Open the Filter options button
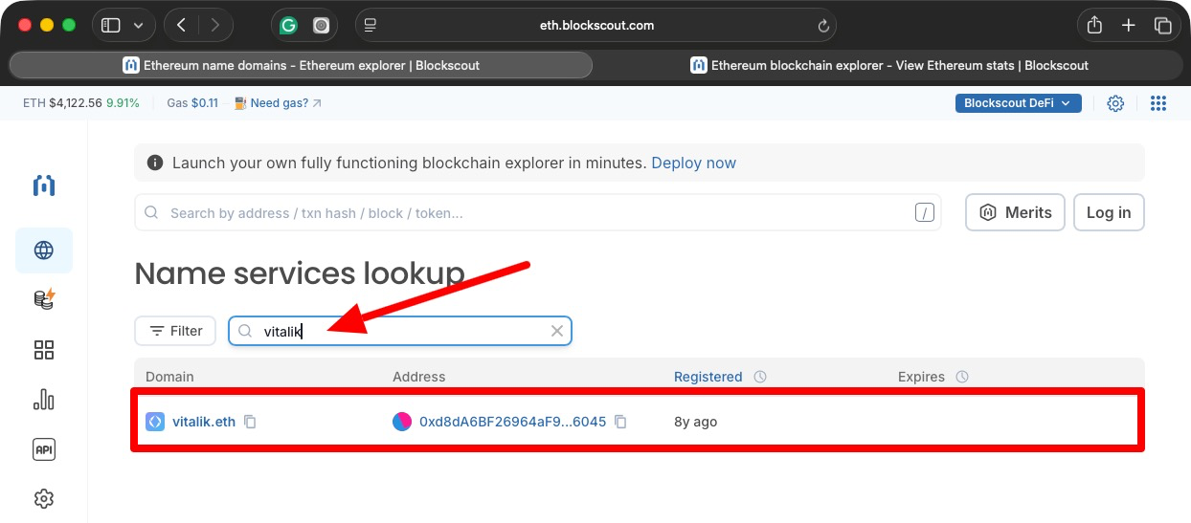This screenshot has height=523, width=1191. [x=175, y=331]
